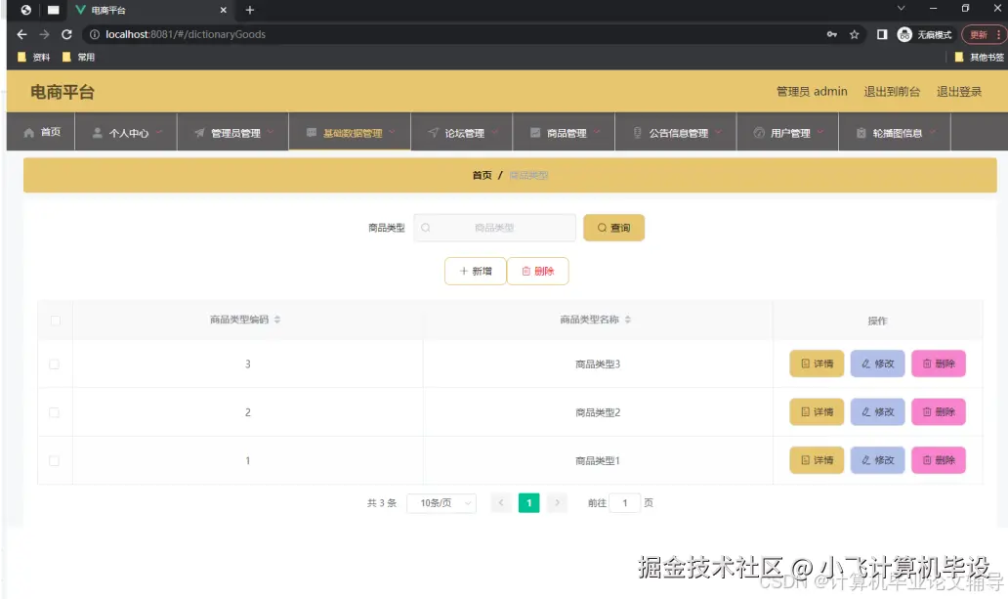Viewport: 1008px width, 599px height.
Task: Click the 查询 search button
Action: pos(613,227)
